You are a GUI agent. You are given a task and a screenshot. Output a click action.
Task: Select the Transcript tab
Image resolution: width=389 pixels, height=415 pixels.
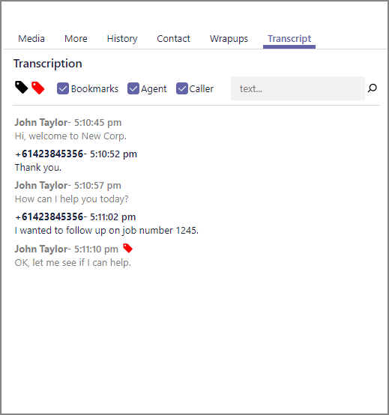pyautogui.click(x=289, y=39)
